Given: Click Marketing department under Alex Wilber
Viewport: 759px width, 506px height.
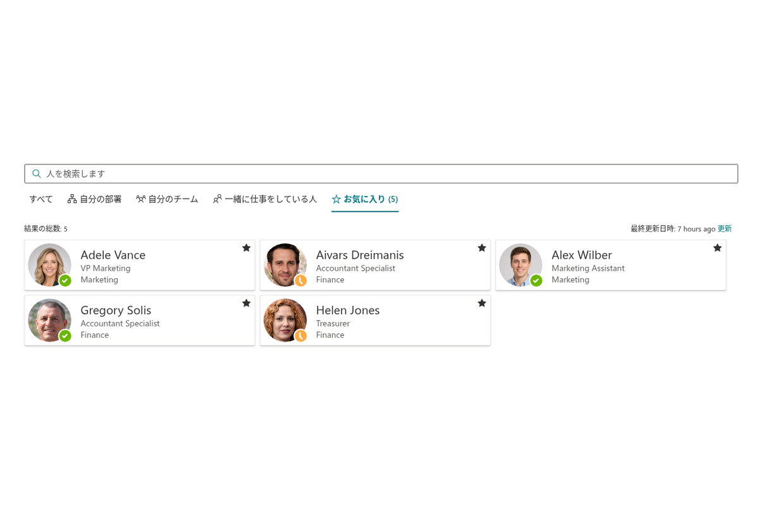Looking at the screenshot, I should (x=571, y=280).
